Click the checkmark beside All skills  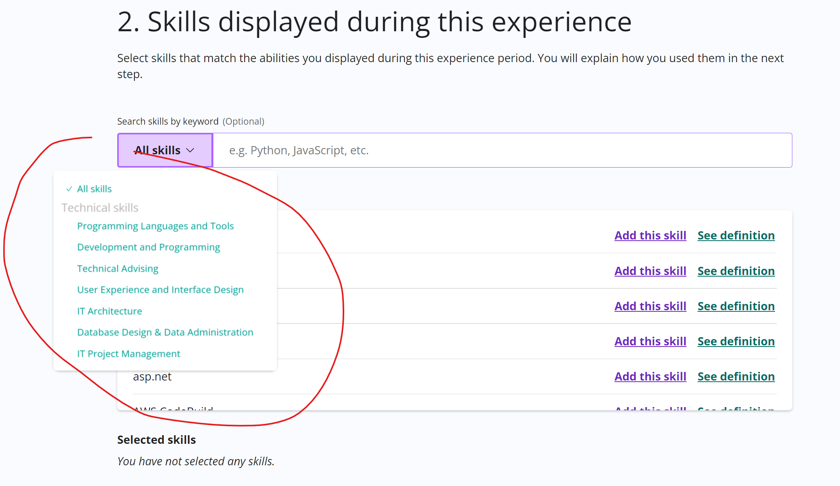69,189
